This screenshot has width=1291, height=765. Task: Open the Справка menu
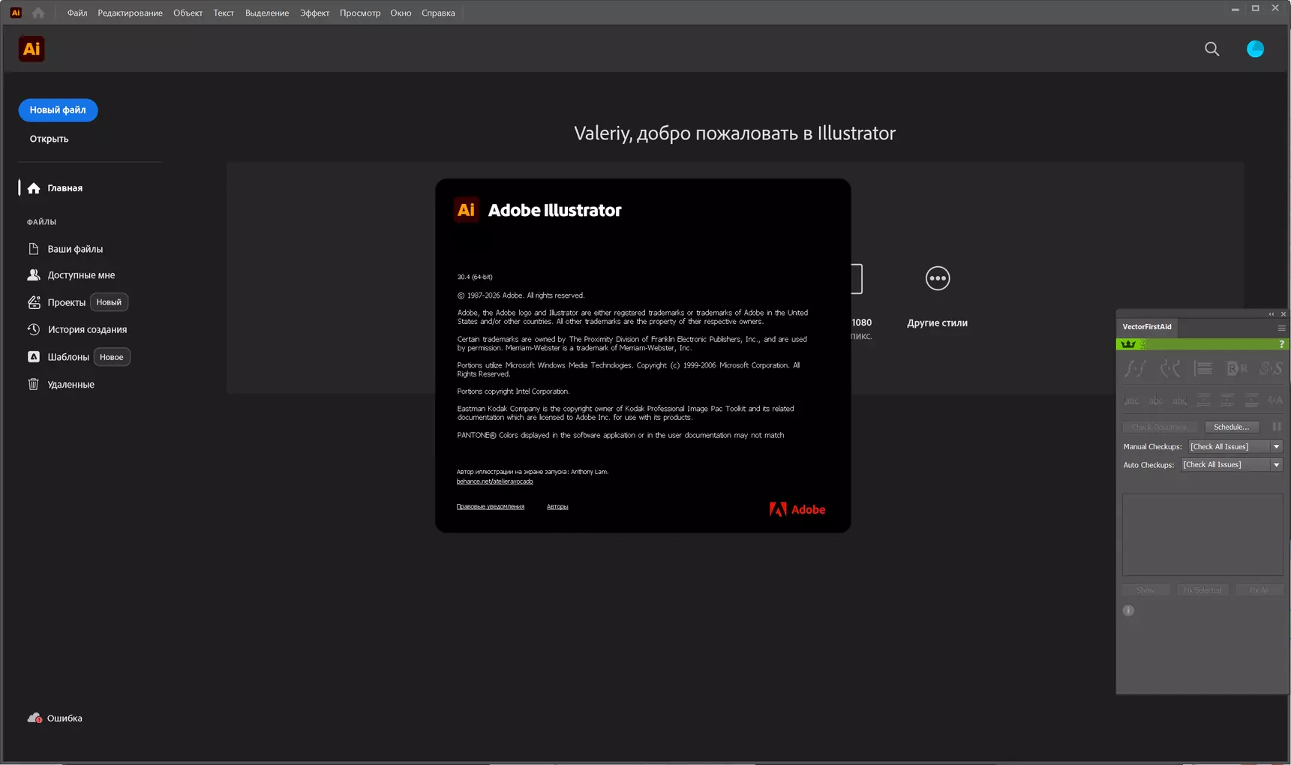[438, 13]
